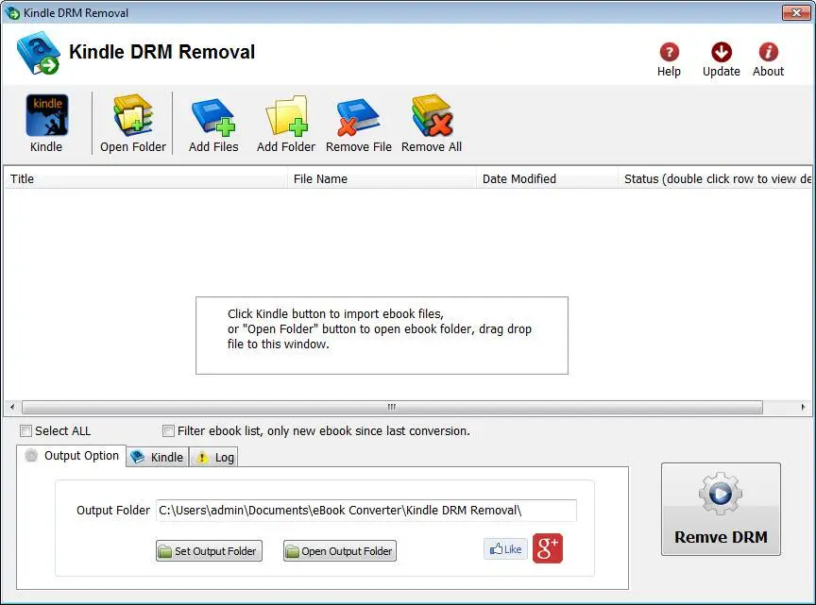Sort by File Name column header
The width and height of the screenshot is (816, 605).
382,178
